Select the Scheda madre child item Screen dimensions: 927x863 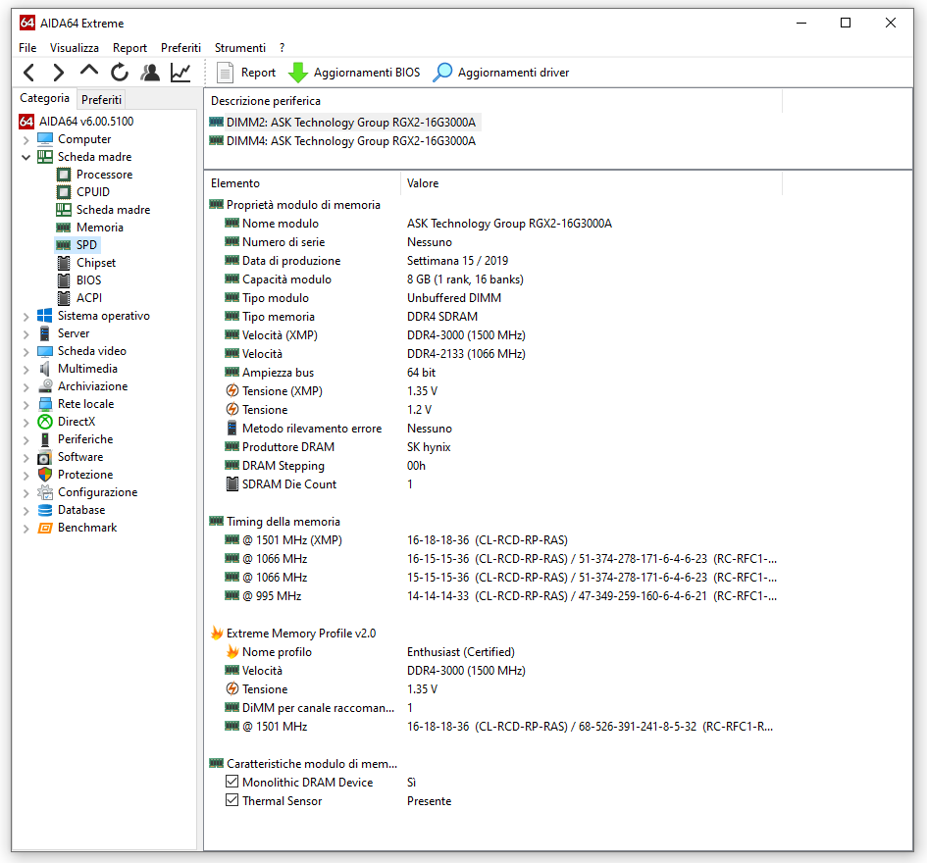[x=113, y=210]
